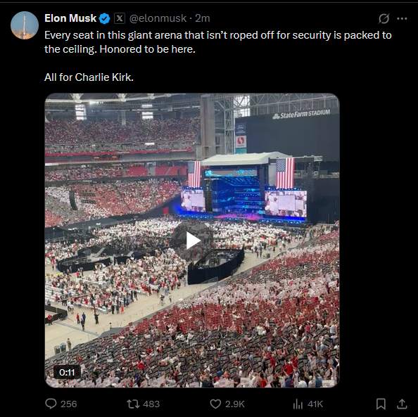
Task: Bookmark this post
Action: pos(381,404)
